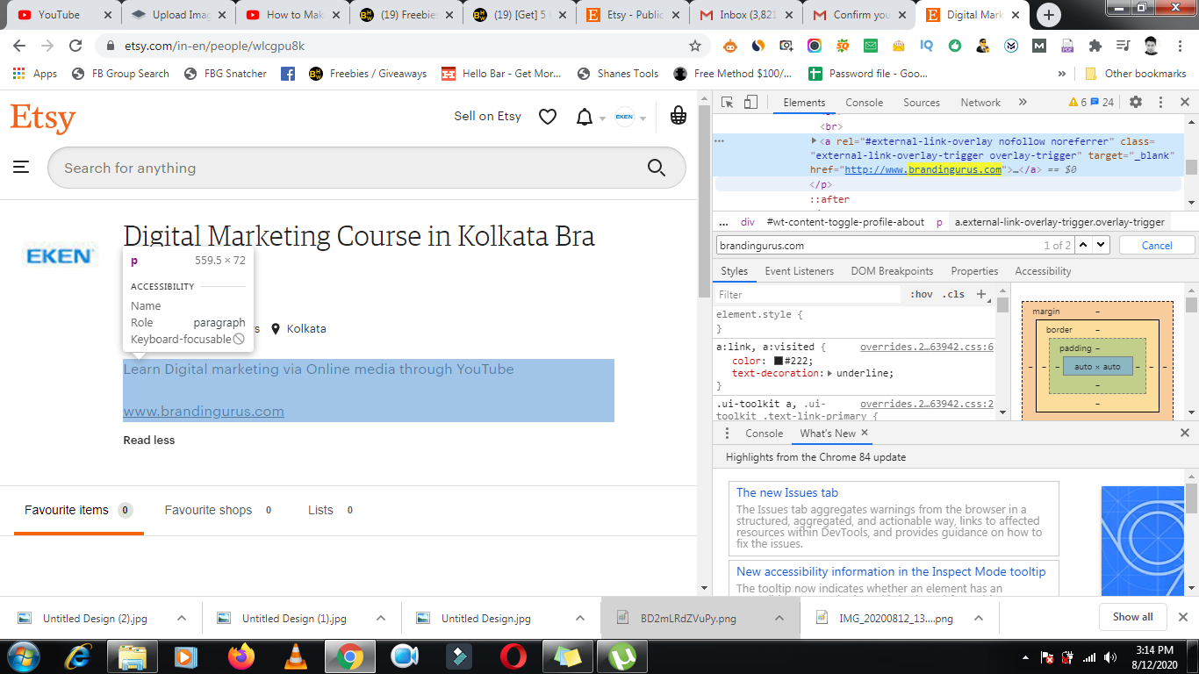The height and width of the screenshot is (674, 1199).
Task: Expand the text-decoration property triangle
Action: click(x=830, y=373)
